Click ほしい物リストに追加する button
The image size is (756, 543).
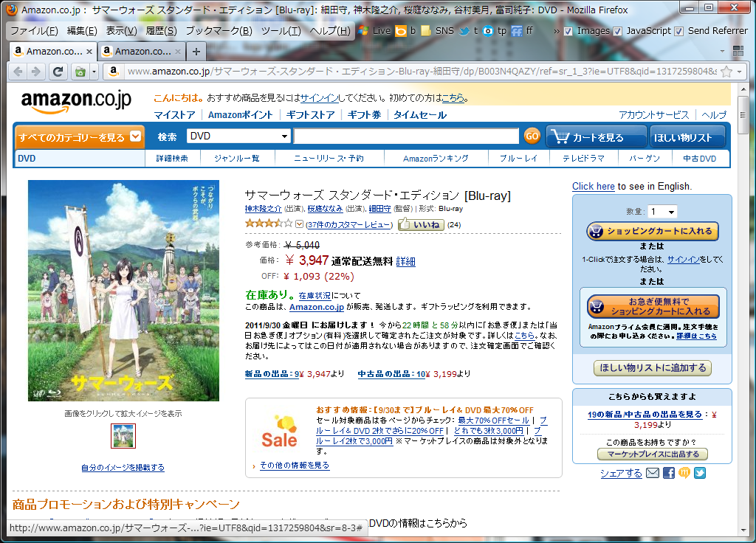coord(653,368)
